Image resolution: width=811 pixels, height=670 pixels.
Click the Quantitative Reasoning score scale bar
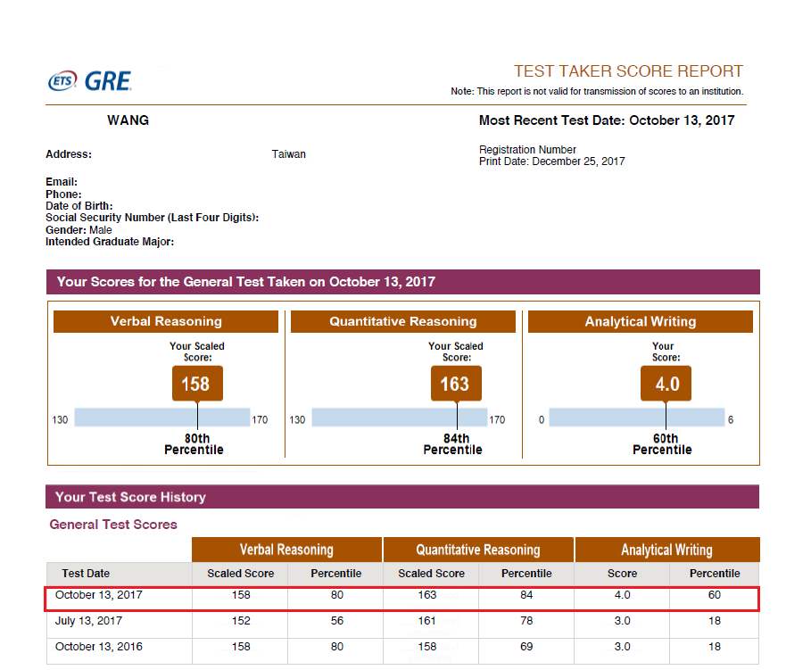[x=400, y=418]
